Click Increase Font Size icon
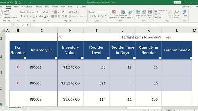This screenshot has width=198, height=111. pos(44,12)
